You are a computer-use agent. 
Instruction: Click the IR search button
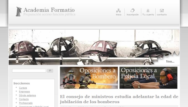50,71
